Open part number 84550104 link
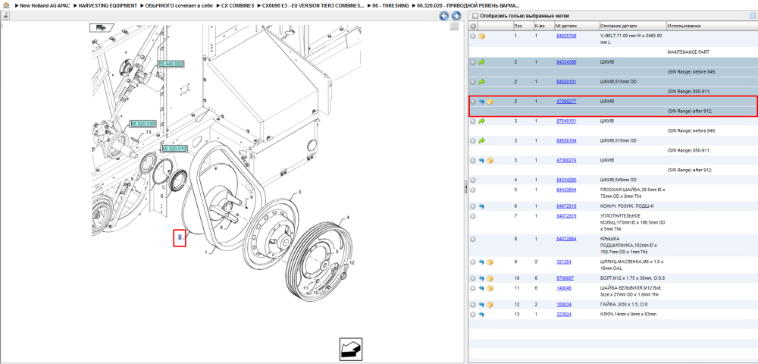Viewport: 758px width, 364px height. click(x=566, y=140)
